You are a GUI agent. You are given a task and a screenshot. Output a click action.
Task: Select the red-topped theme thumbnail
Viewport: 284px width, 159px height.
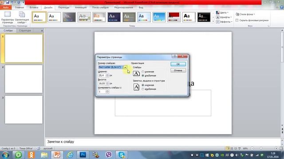point(174,17)
